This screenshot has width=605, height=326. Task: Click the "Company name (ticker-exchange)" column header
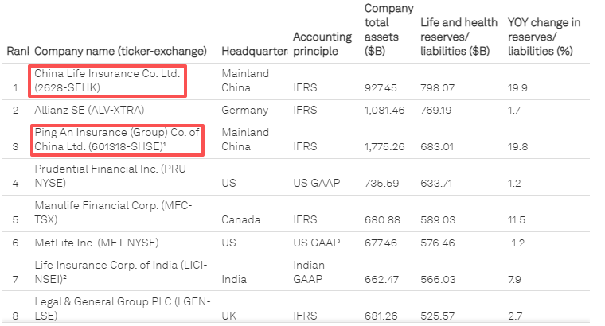click(x=120, y=51)
